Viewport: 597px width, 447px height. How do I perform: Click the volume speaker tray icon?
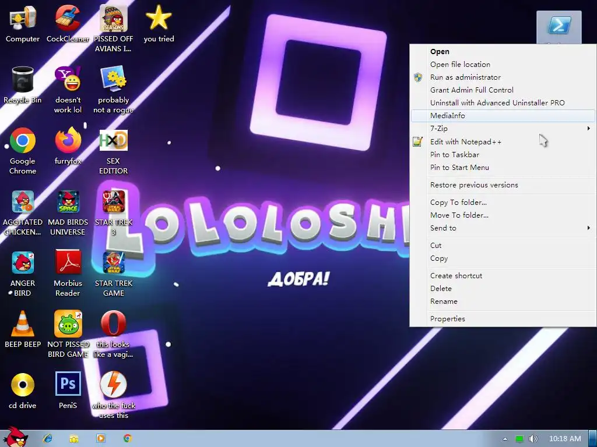(533, 439)
